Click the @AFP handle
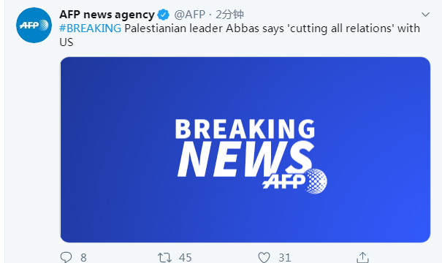 point(189,15)
